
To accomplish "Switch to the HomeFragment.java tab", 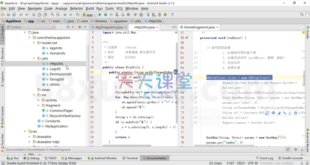I will [x=199, y=27].
